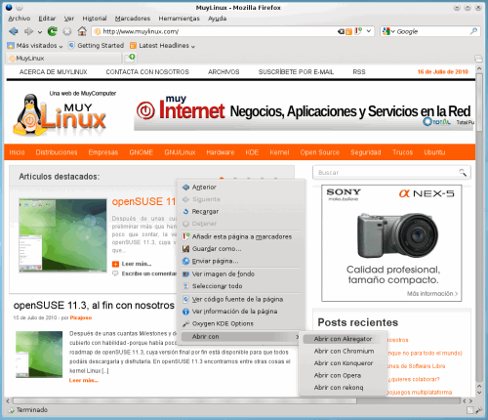Open the address bar history dropdown arrow

coord(369,31)
